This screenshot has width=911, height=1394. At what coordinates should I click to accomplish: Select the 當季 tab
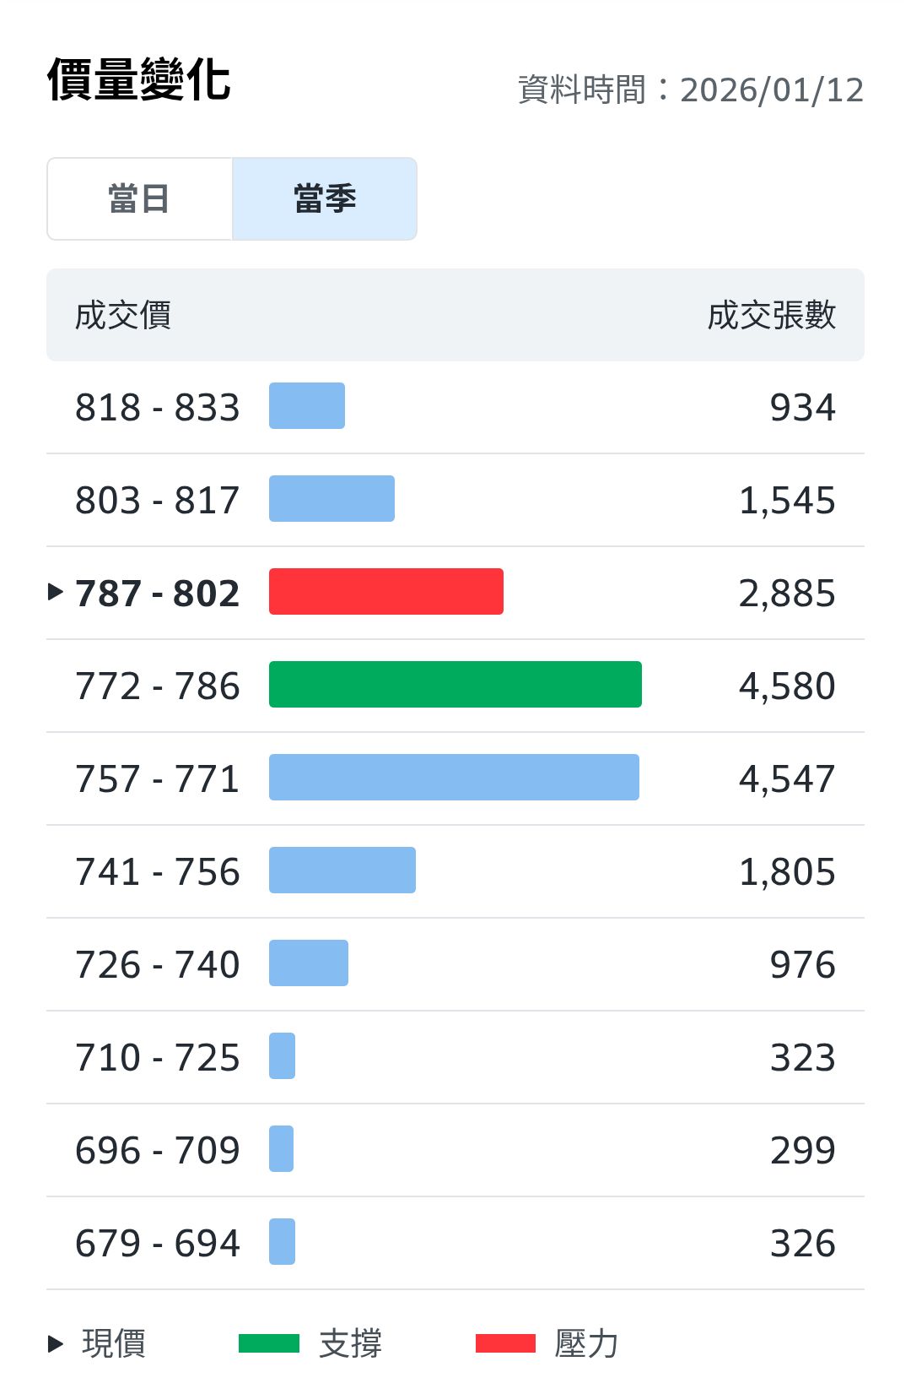point(325,199)
